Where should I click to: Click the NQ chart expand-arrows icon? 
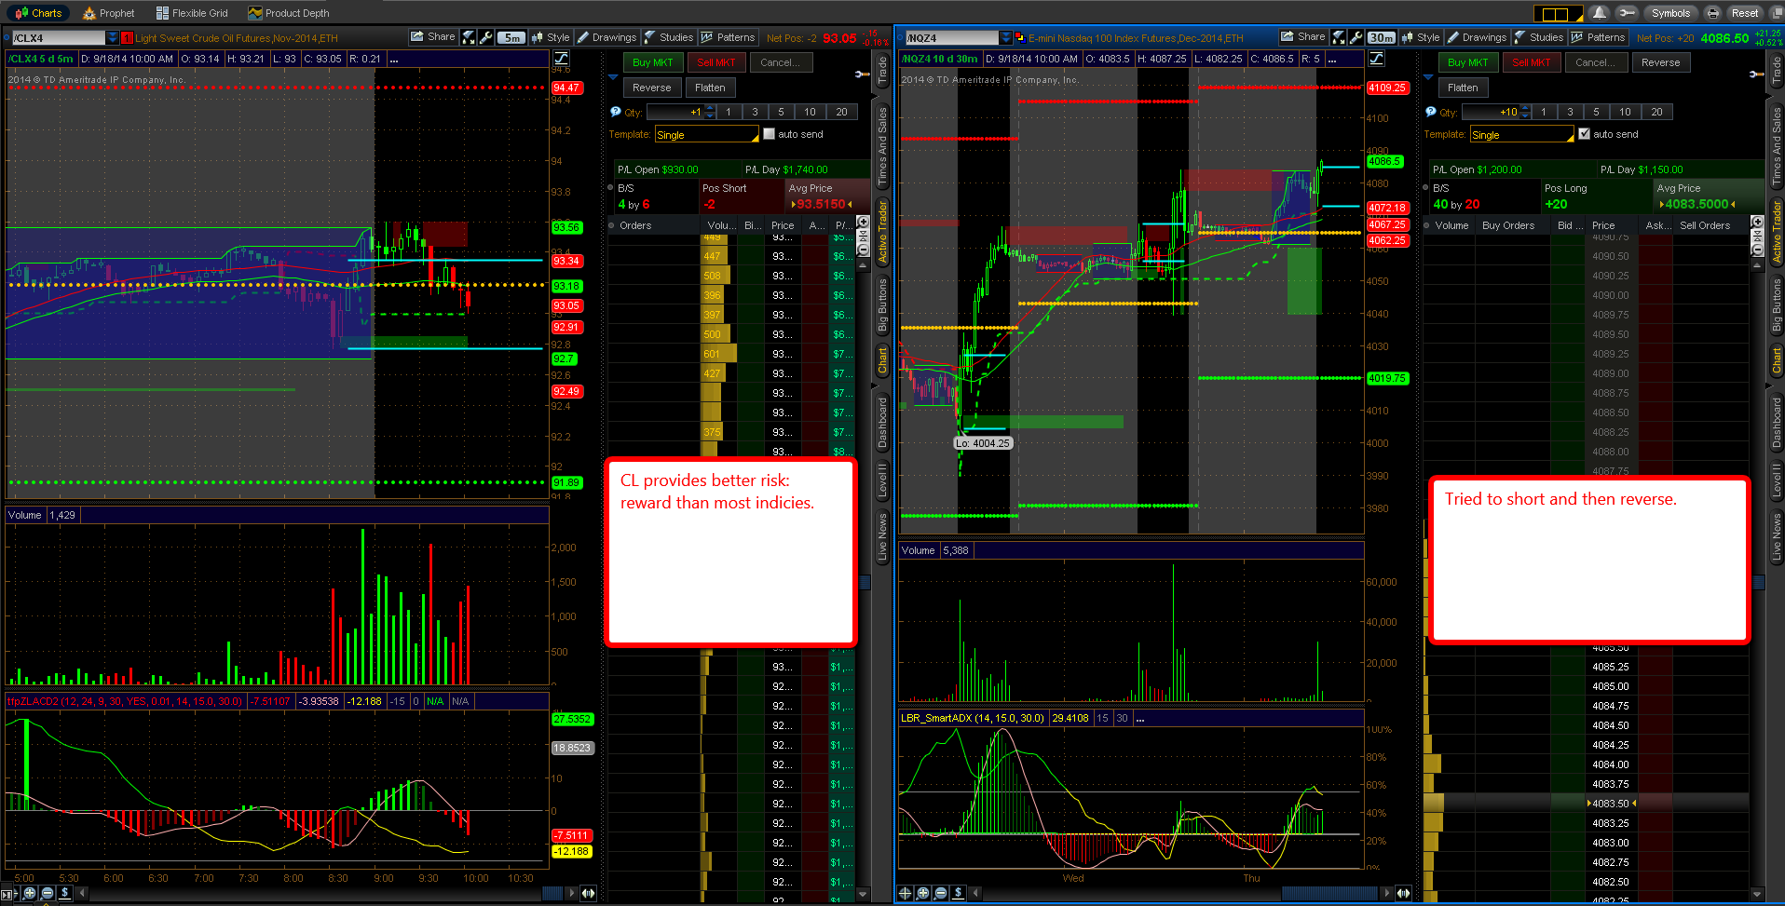point(1339,37)
